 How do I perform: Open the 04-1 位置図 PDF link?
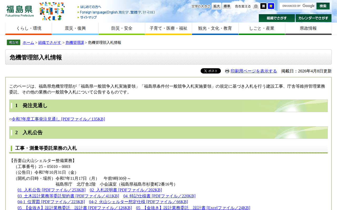point(51,202)
